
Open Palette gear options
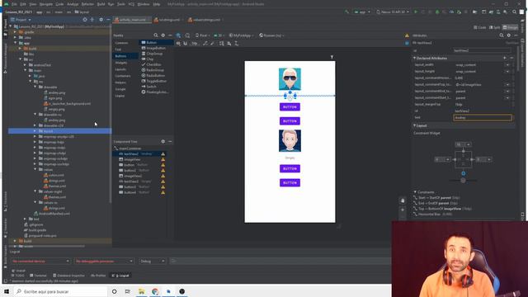pos(163,35)
